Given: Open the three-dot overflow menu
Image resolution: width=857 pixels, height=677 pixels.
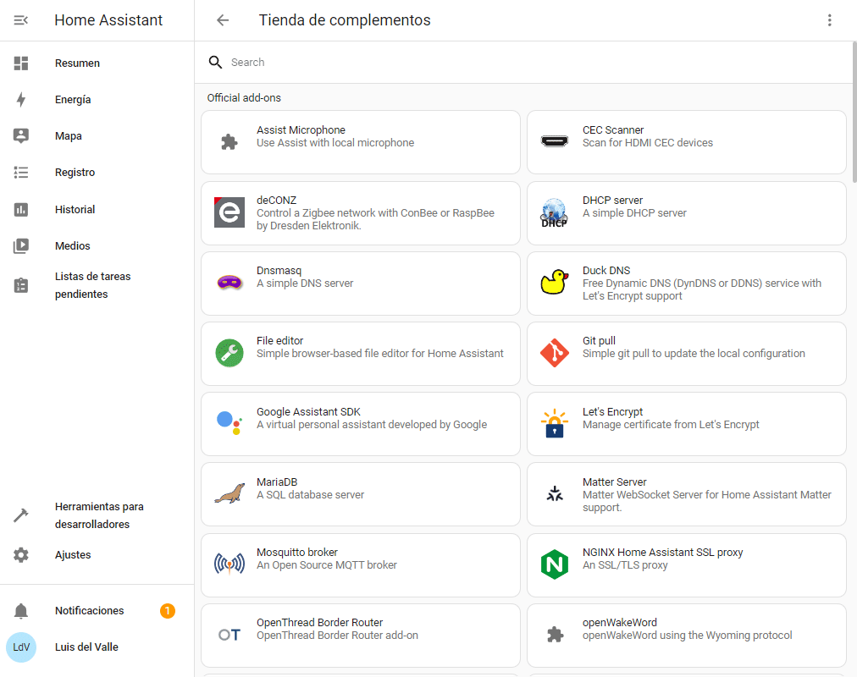Looking at the screenshot, I should pyautogui.click(x=829, y=20).
